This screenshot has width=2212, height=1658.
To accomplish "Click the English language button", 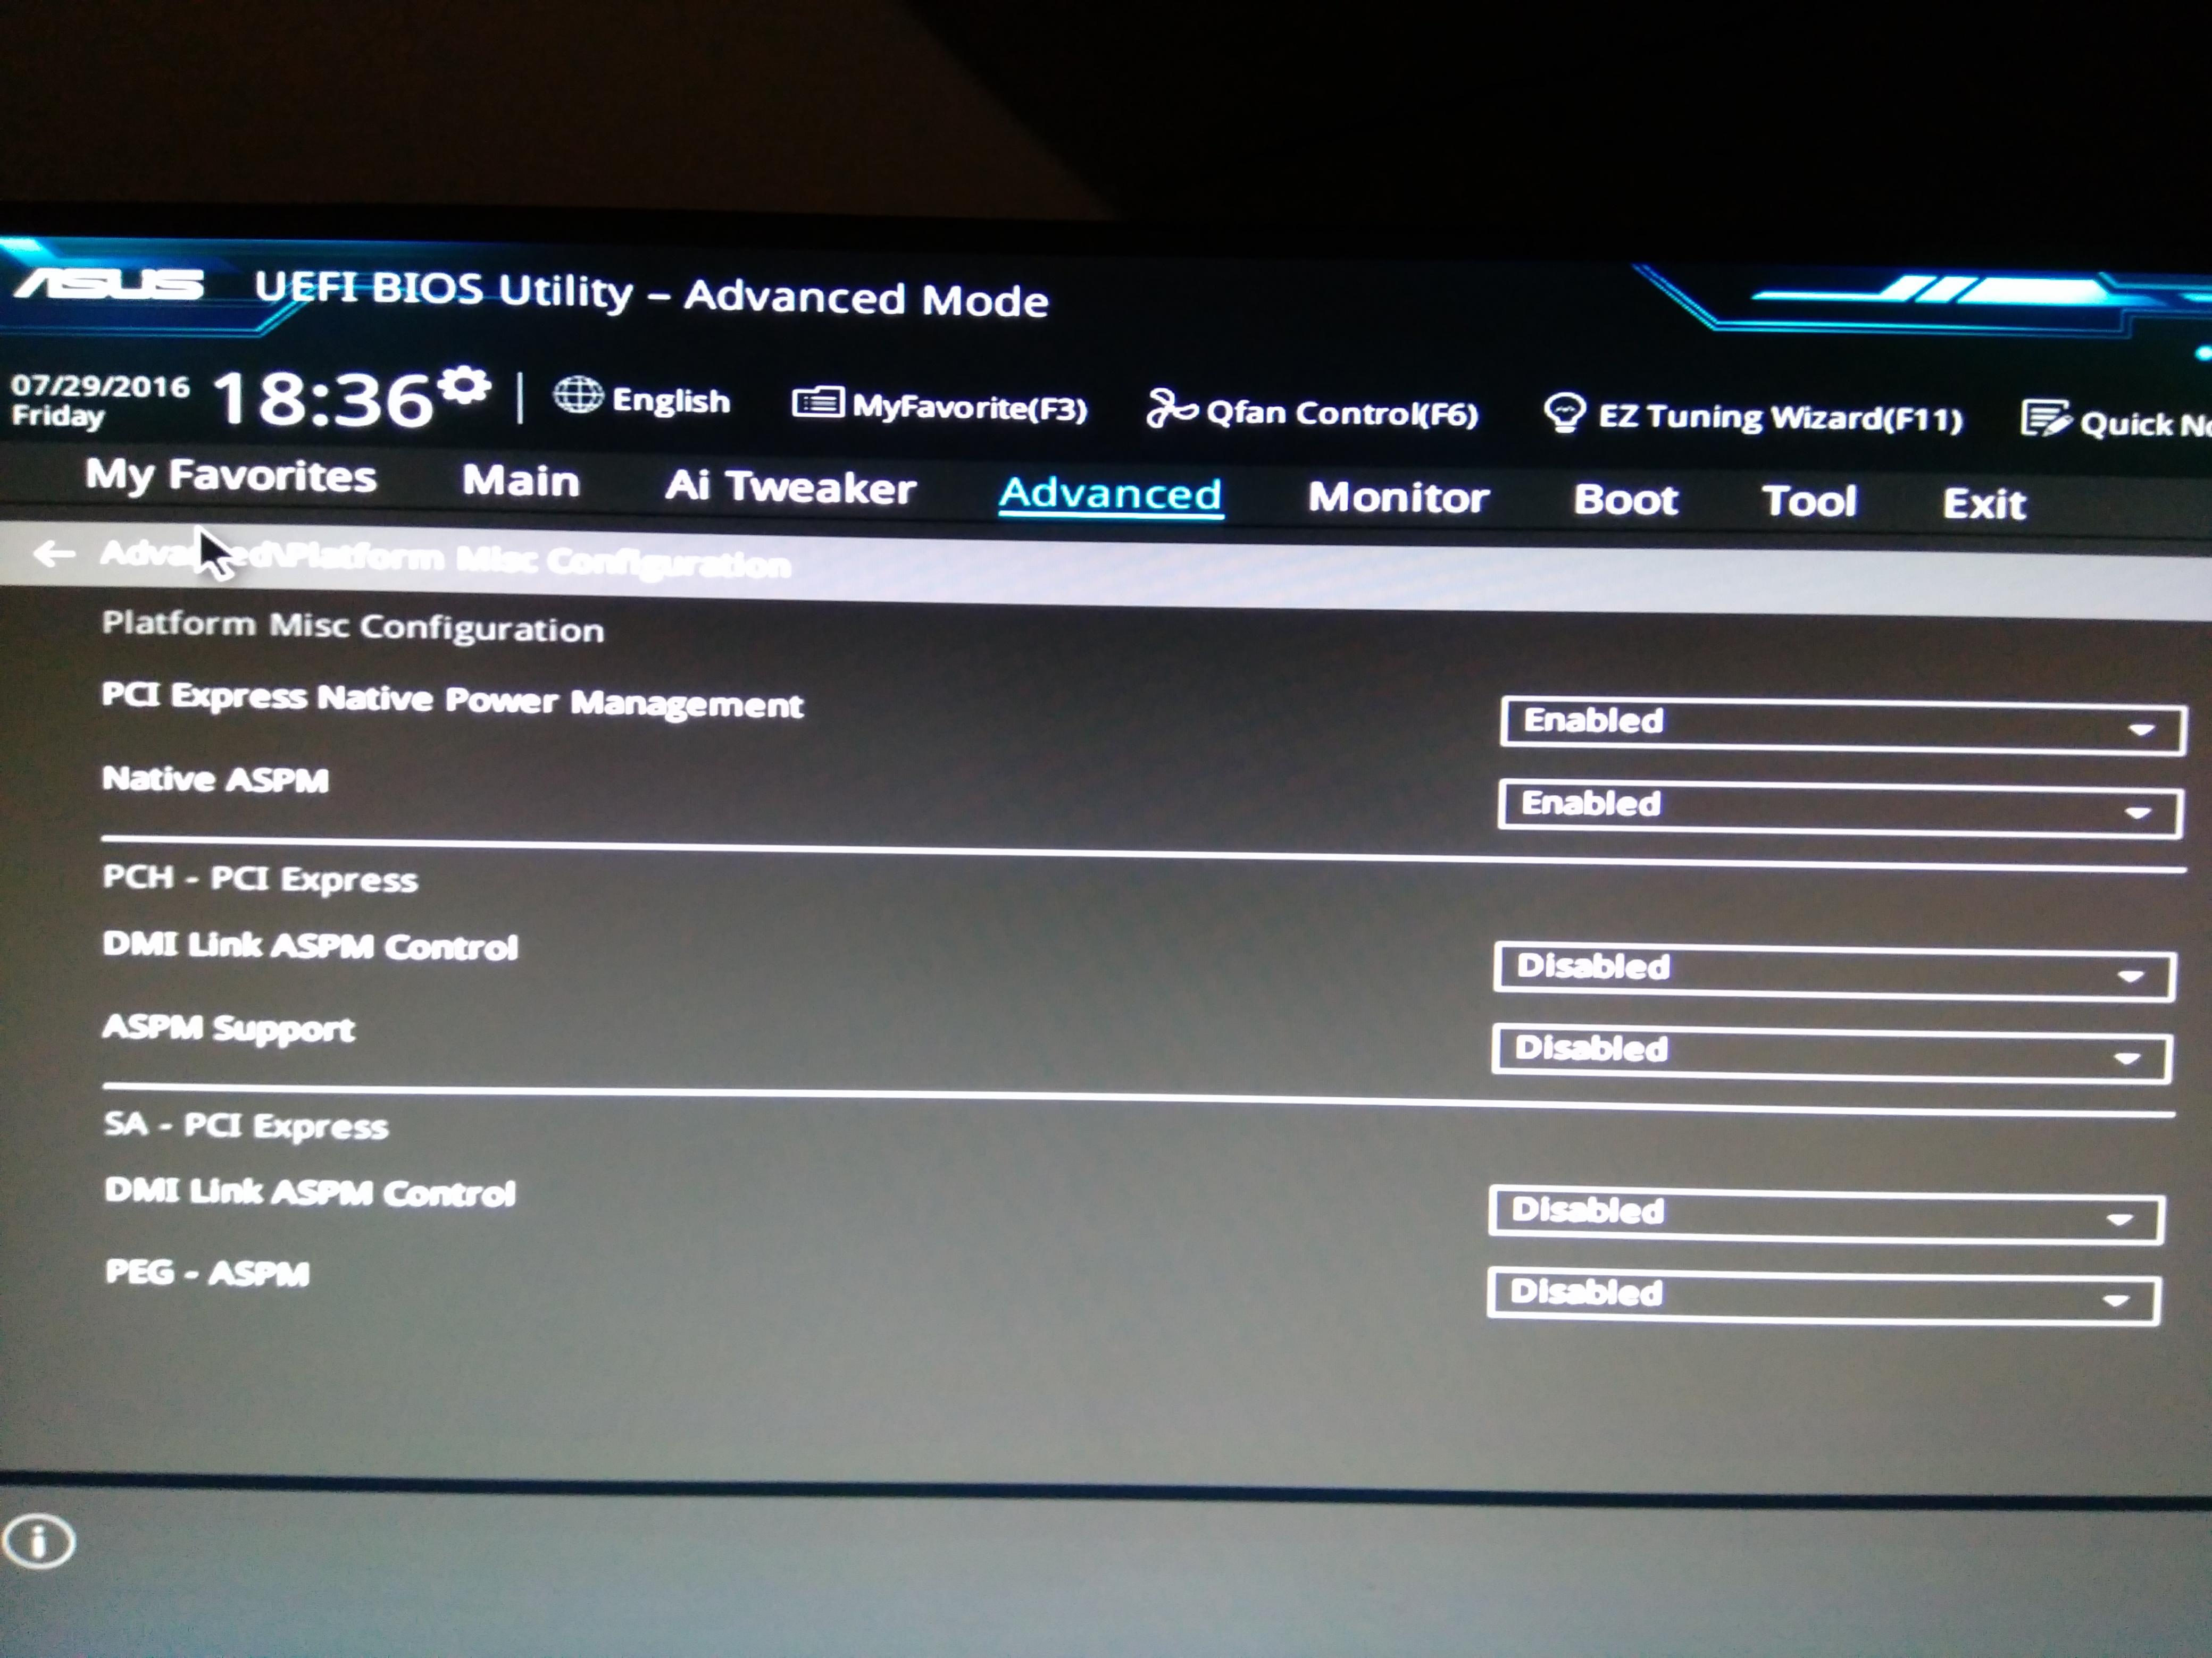I will tap(670, 401).
